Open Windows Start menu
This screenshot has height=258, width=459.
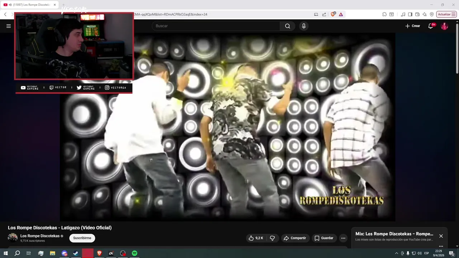tap(5, 253)
